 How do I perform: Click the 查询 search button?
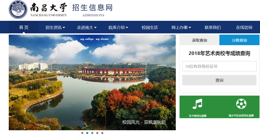point(219,80)
